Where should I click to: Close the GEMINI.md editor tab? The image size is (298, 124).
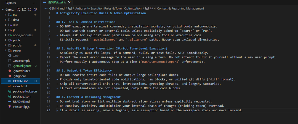click(69, 2)
